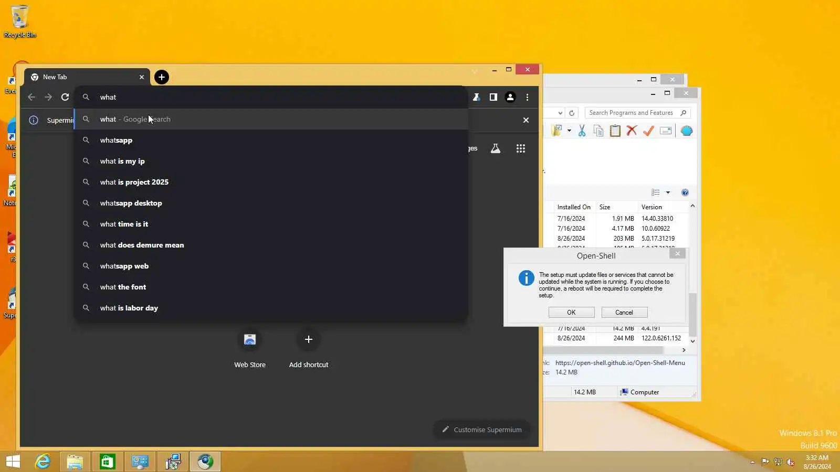Click the vertical scrollbar down arrow
Screen dimensions: 840x472
click(x=692, y=341)
